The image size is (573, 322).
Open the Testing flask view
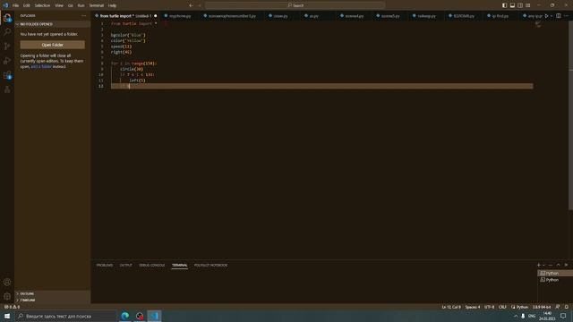tap(7, 89)
